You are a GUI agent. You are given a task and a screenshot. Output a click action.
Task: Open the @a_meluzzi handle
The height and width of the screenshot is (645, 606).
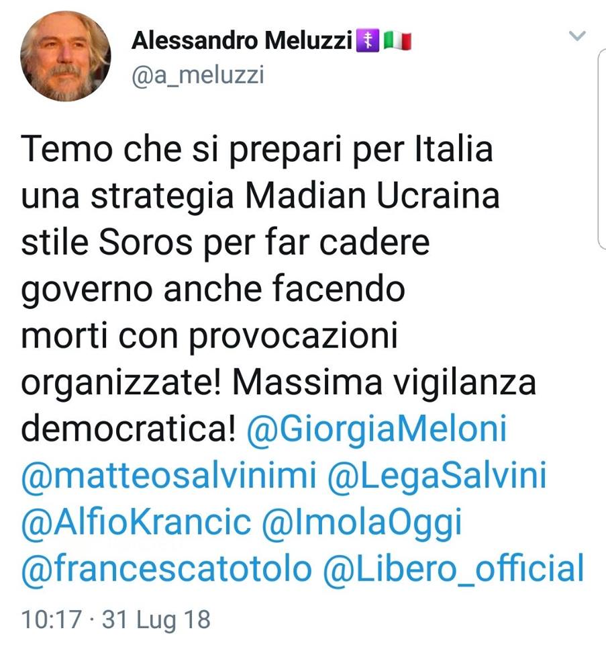(197, 75)
